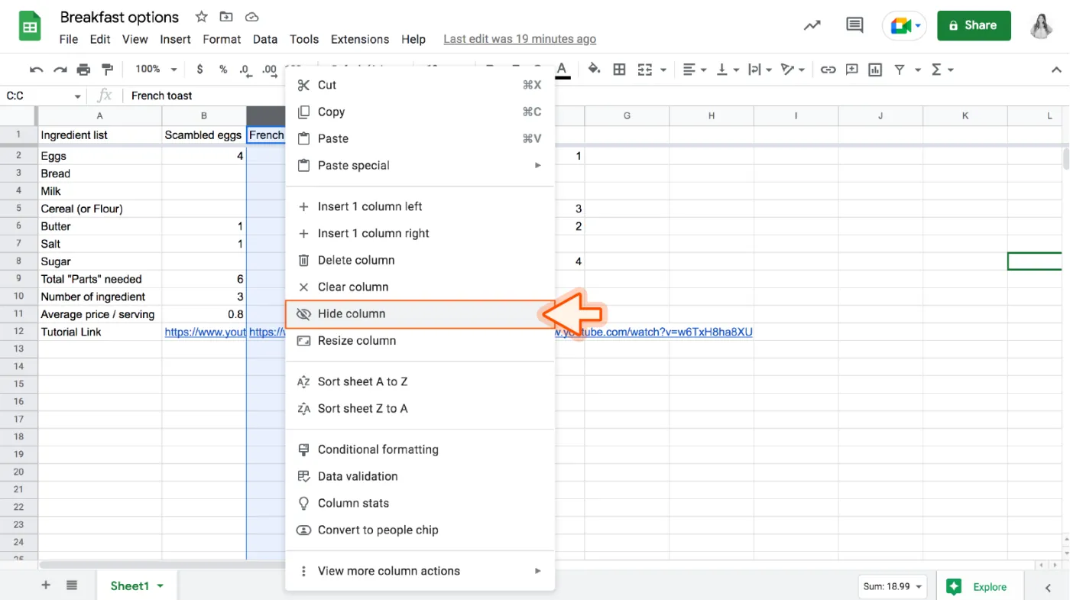Open the Functions sigma icon
The width and height of the screenshot is (1070, 600).
point(942,70)
